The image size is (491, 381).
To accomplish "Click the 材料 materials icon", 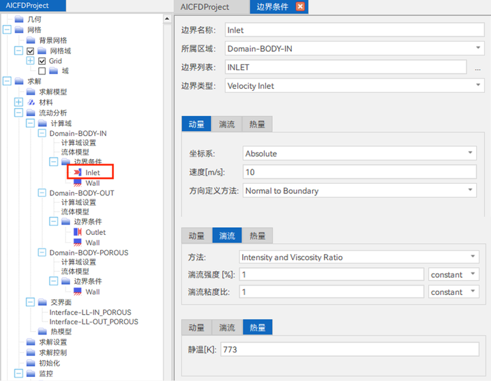I will pyautogui.click(x=31, y=102).
